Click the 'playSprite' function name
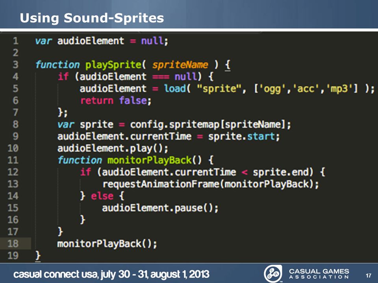Viewport: 378px width, 283px height. click(x=113, y=65)
